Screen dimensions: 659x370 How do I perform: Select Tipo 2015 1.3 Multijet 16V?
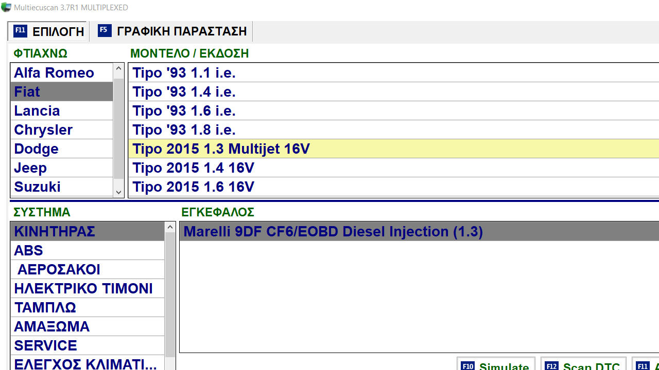tap(393, 149)
